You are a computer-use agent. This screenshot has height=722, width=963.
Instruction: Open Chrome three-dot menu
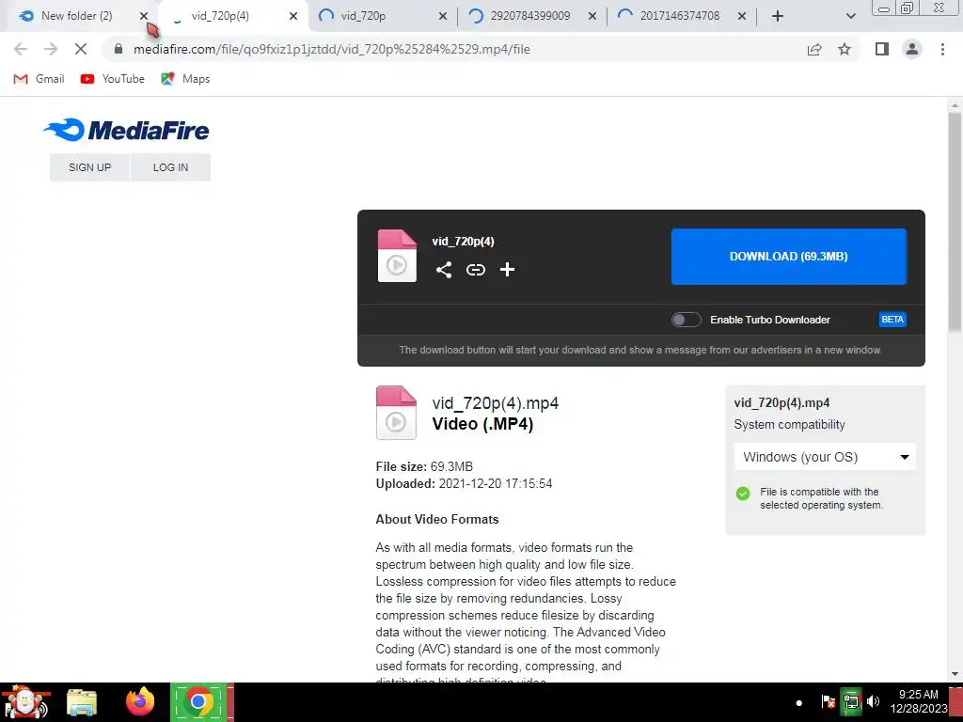pyautogui.click(x=942, y=49)
